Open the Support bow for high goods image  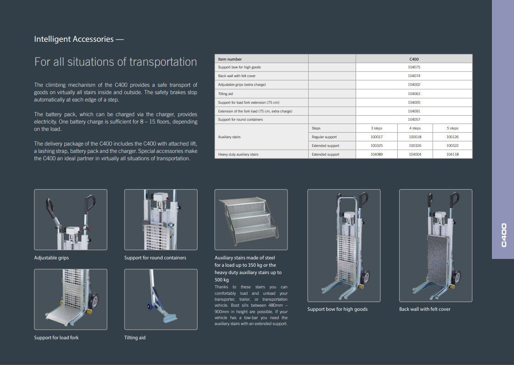pyautogui.click(x=344, y=246)
